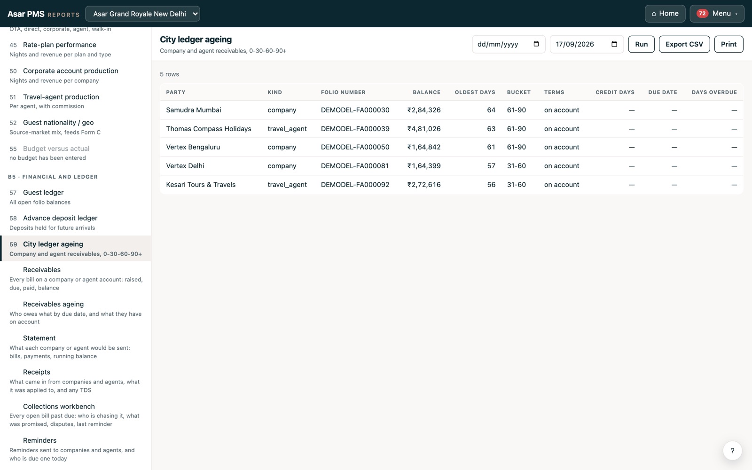
Task: Select Thomas Compass Holidays party cell
Action: point(209,129)
